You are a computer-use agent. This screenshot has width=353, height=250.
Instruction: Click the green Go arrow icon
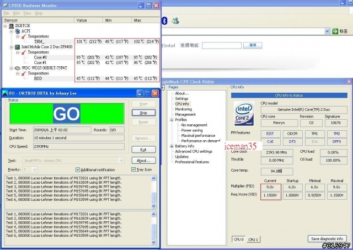coord(335,31)
